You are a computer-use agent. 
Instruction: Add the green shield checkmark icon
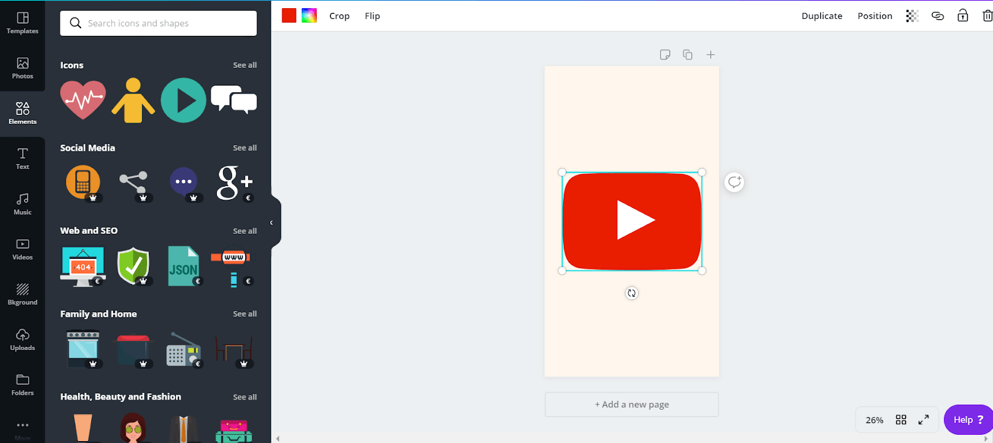(x=133, y=266)
